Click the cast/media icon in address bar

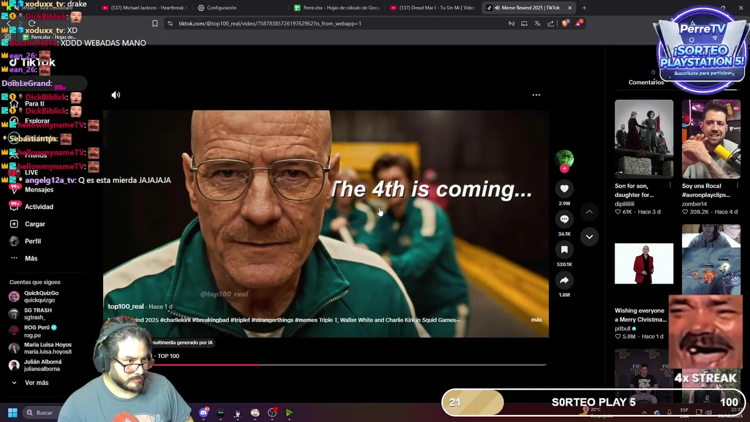click(x=524, y=23)
